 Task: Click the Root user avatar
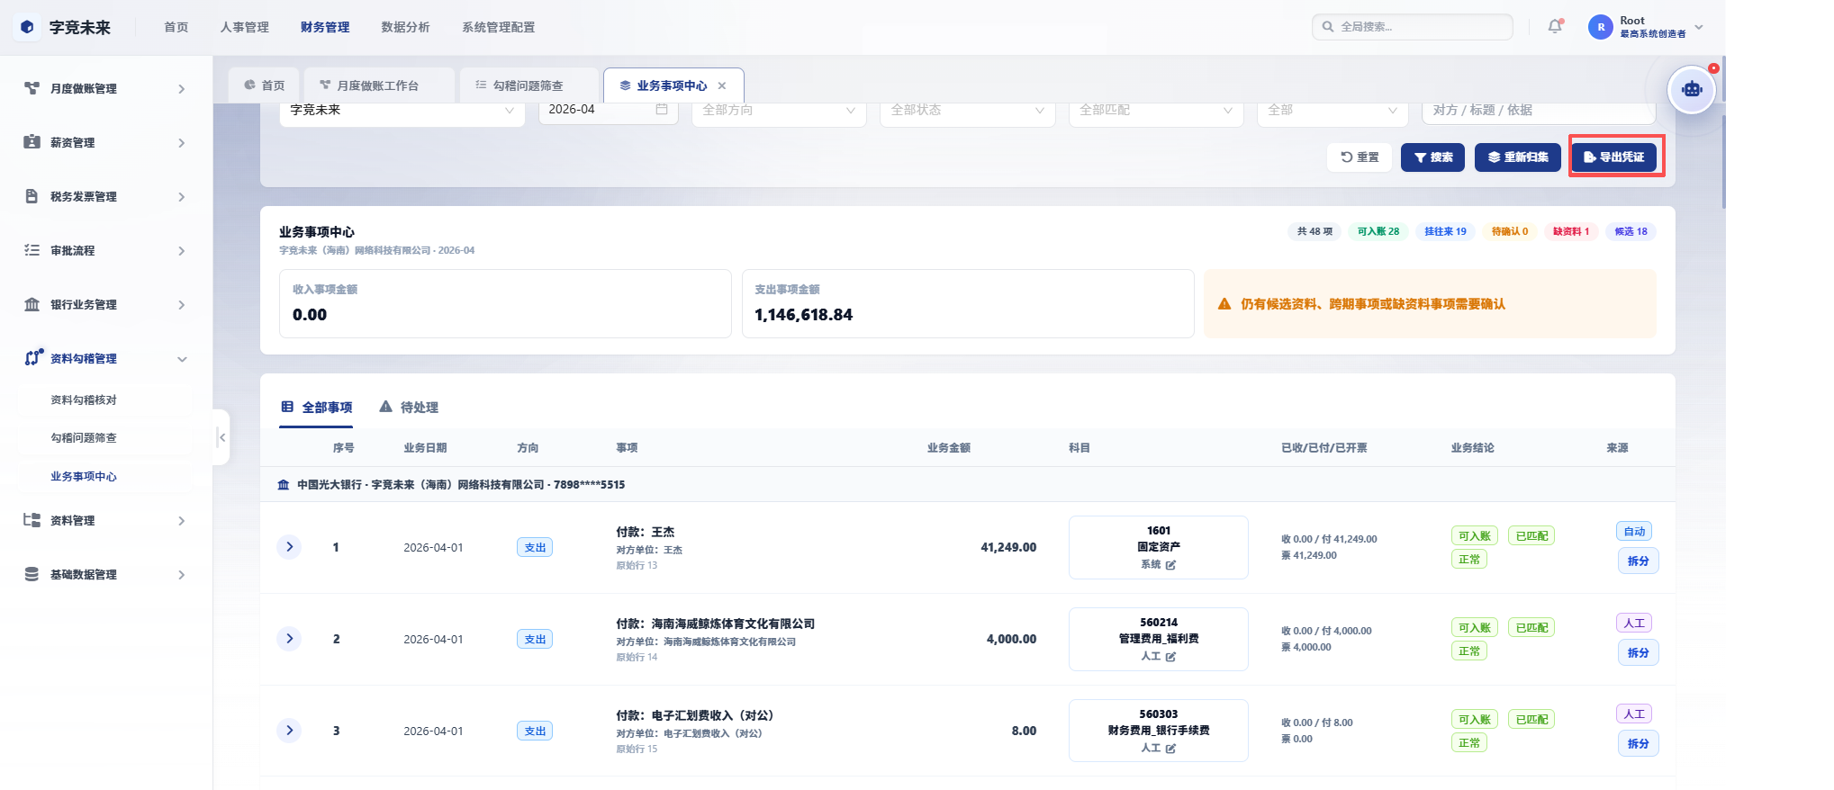click(1600, 27)
